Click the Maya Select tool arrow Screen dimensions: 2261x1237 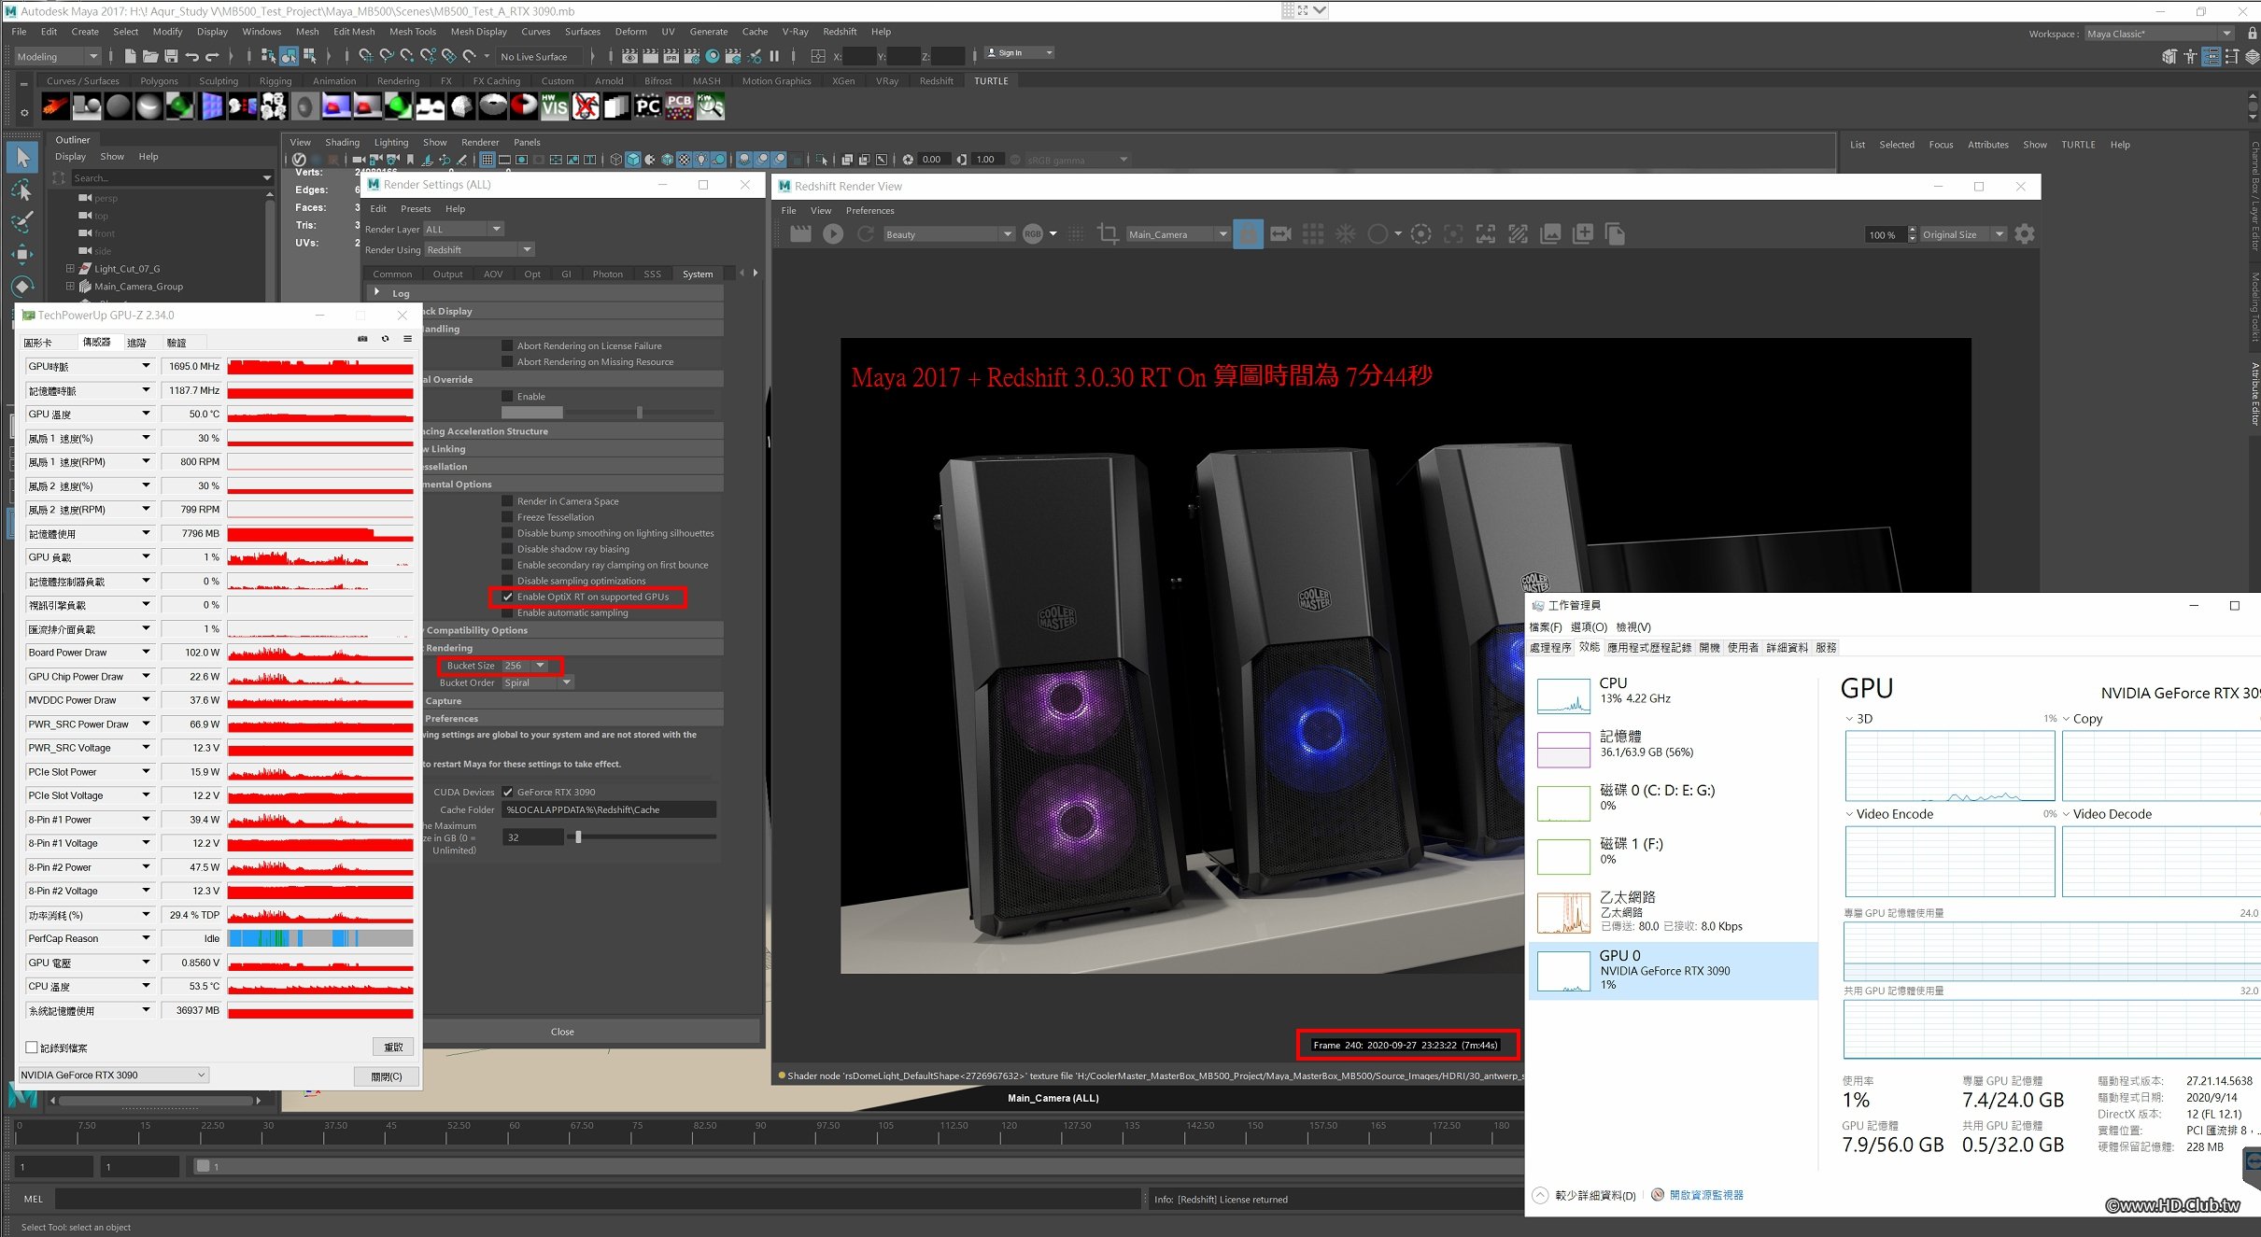point(23,158)
